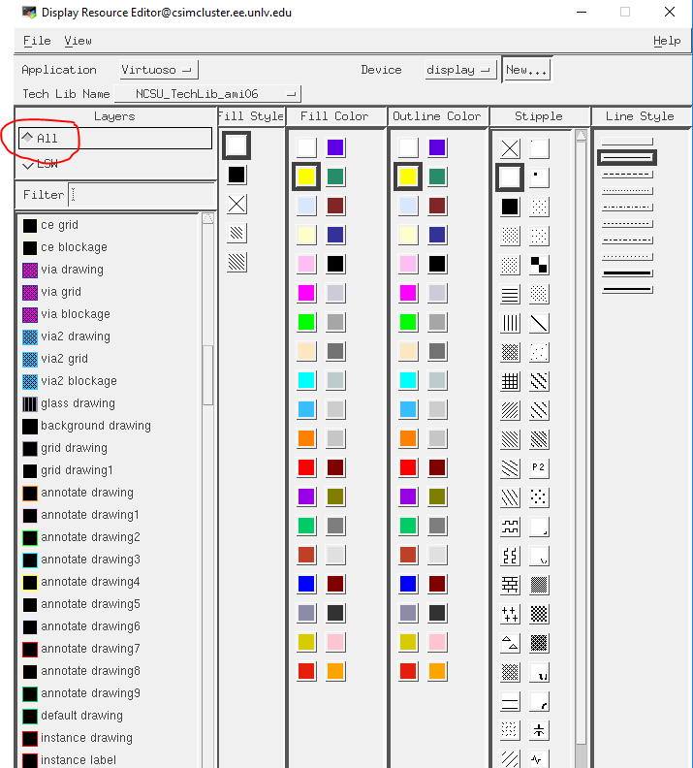Pick the olive fill color swatch
This screenshot has width=693, height=768.
tap(335, 496)
